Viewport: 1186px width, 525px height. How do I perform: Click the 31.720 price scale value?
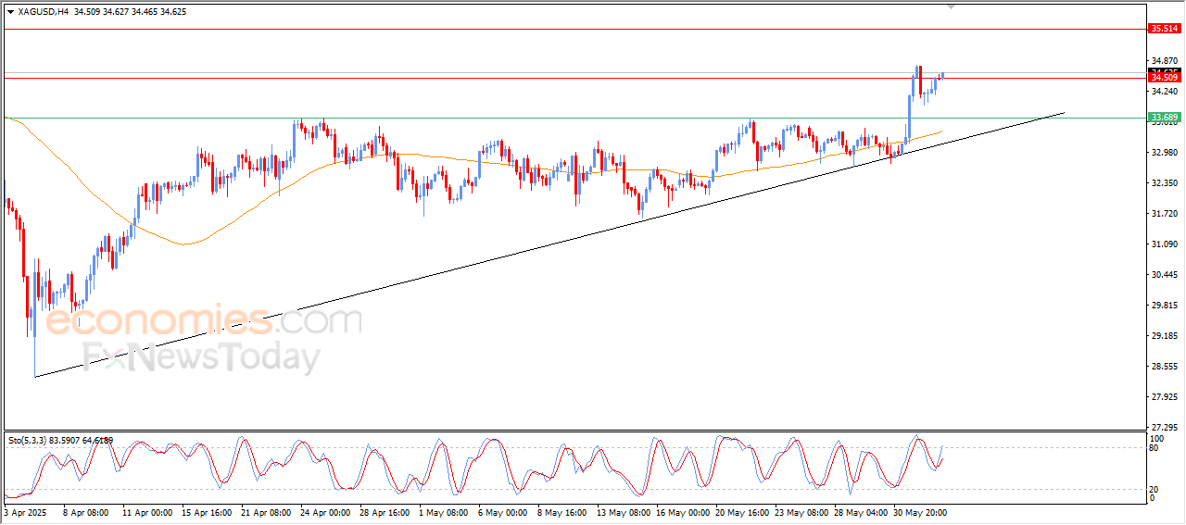(x=1165, y=214)
